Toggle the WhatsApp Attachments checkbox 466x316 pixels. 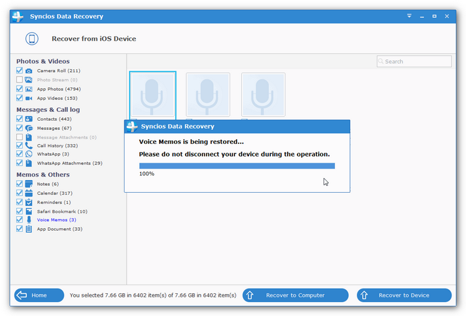(x=19, y=163)
